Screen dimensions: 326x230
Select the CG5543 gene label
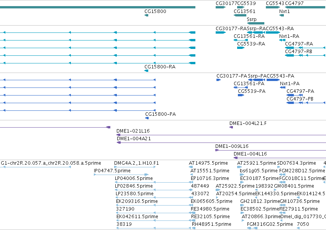(x=275, y=3)
